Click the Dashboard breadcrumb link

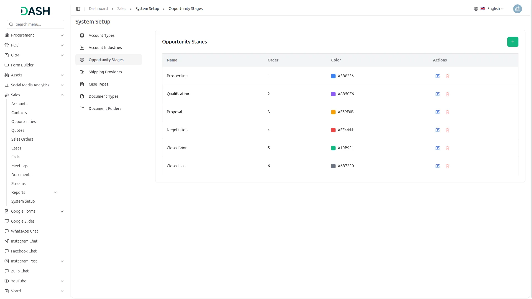tap(98, 9)
